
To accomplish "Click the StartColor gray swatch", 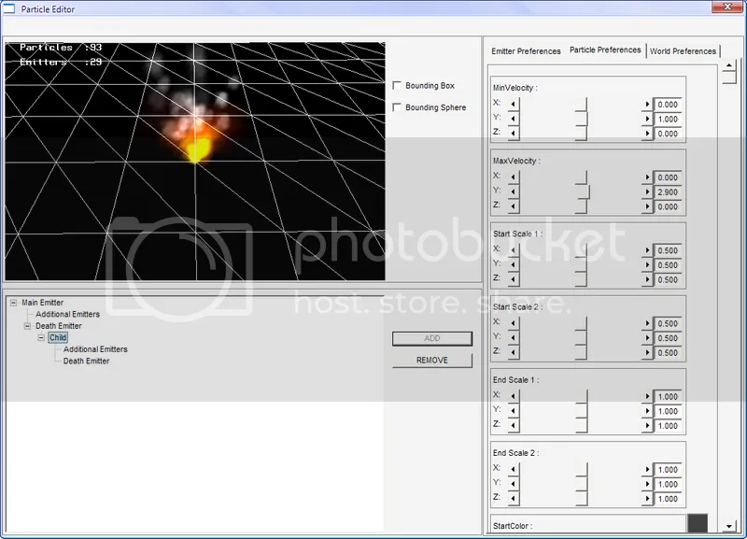I will 698,523.
